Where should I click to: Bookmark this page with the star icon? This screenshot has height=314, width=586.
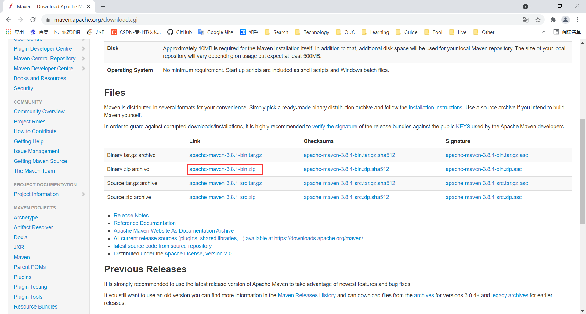click(538, 20)
